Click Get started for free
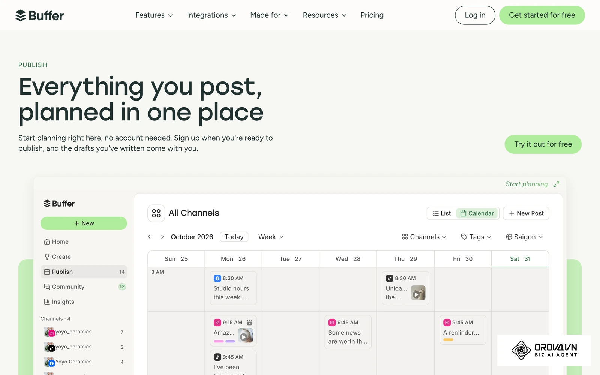Viewport: 600px width, 375px height. click(x=542, y=15)
